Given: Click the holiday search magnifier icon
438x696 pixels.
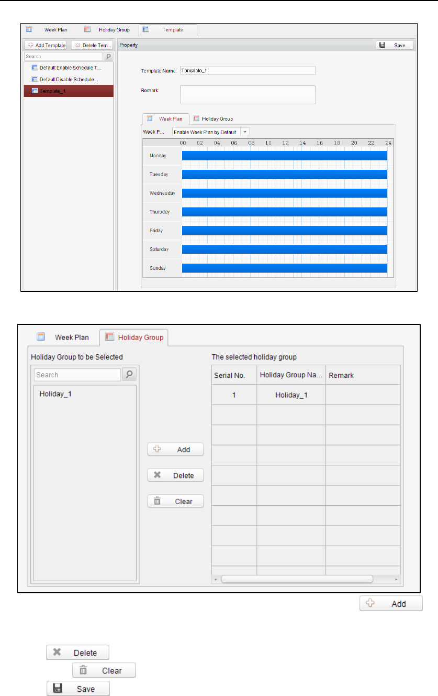Looking at the screenshot, I should [129, 375].
